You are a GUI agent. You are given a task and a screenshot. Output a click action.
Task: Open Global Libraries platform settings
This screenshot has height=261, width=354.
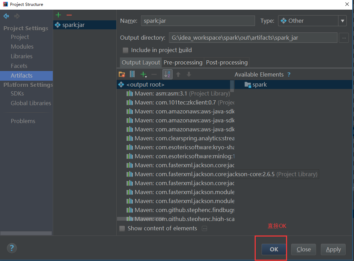coord(31,103)
